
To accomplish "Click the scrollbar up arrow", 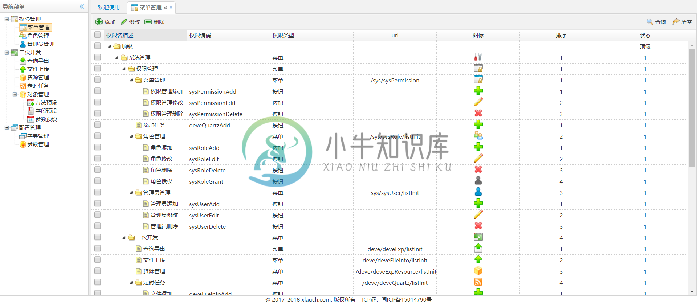I will click(x=692, y=45).
